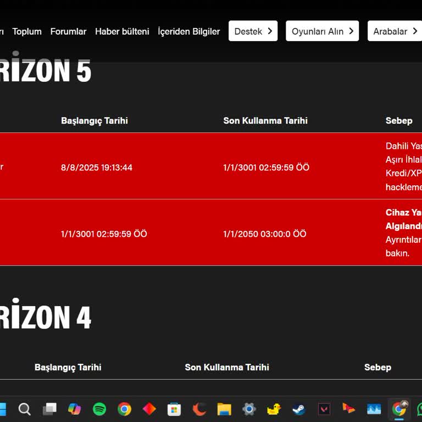Switch to the active Chrome profile window
Viewport: 422px width, 422px height.
[x=399, y=409]
